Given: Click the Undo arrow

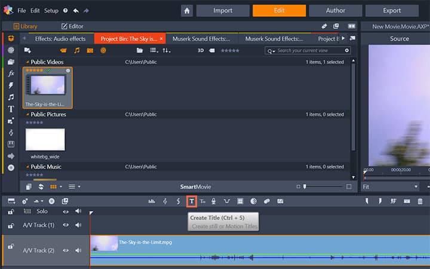Looking at the screenshot, I should pyautogui.click(x=76, y=11).
